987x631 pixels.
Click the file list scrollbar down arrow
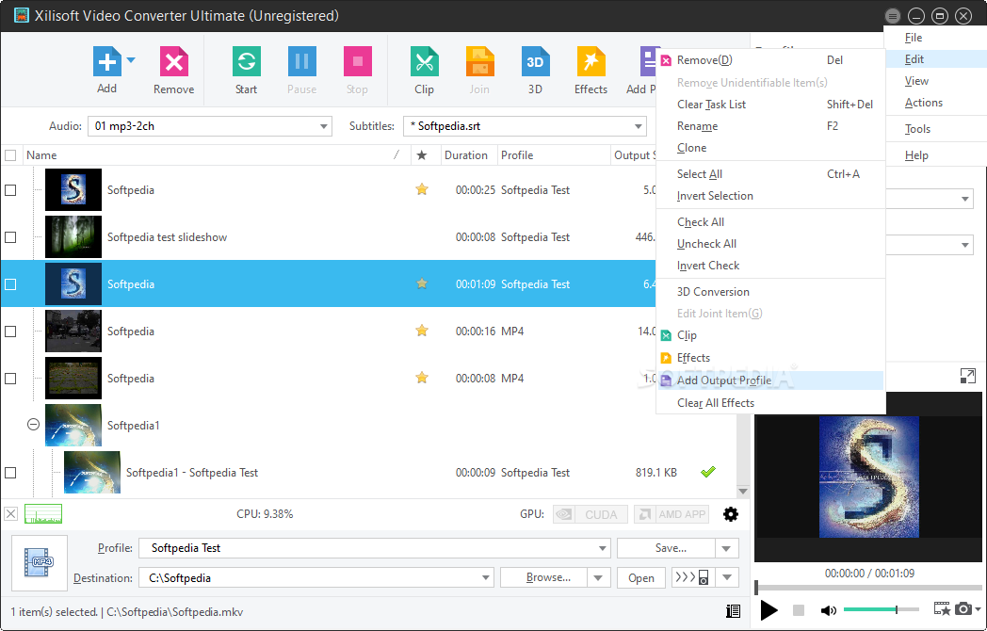pos(743,492)
